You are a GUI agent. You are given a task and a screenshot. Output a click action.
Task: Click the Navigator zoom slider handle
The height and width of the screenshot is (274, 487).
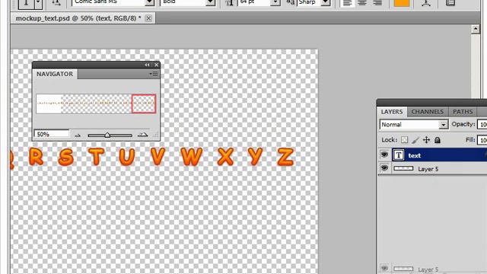(x=107, y=135)
